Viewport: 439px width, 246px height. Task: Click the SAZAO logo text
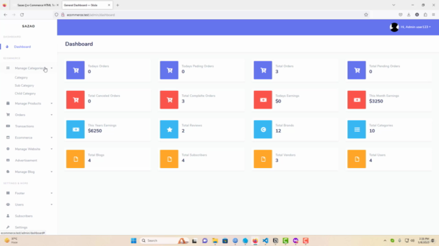[x=28, y=26]
